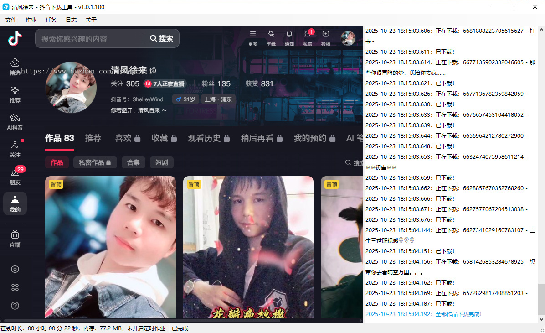Screen dimensions: 545x333
Task: Click the app icon in title bar
Action: tap(6, 7)
